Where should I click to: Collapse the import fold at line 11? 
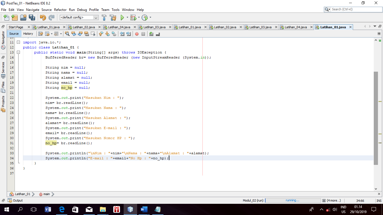tap(18, 42)
